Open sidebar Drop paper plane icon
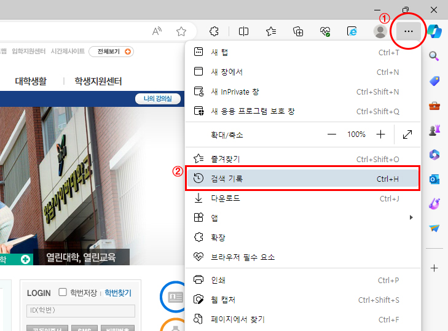Viewport: 448px width, 331px height. (x=434, y=228)
